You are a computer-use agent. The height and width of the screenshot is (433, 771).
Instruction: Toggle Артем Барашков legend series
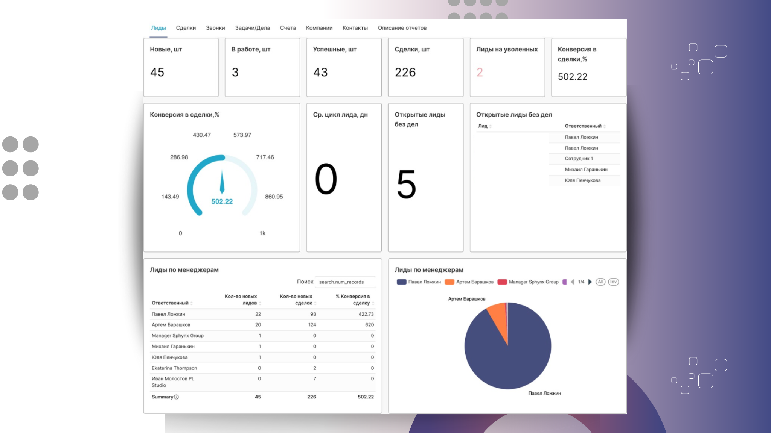(x=469, y=282)
